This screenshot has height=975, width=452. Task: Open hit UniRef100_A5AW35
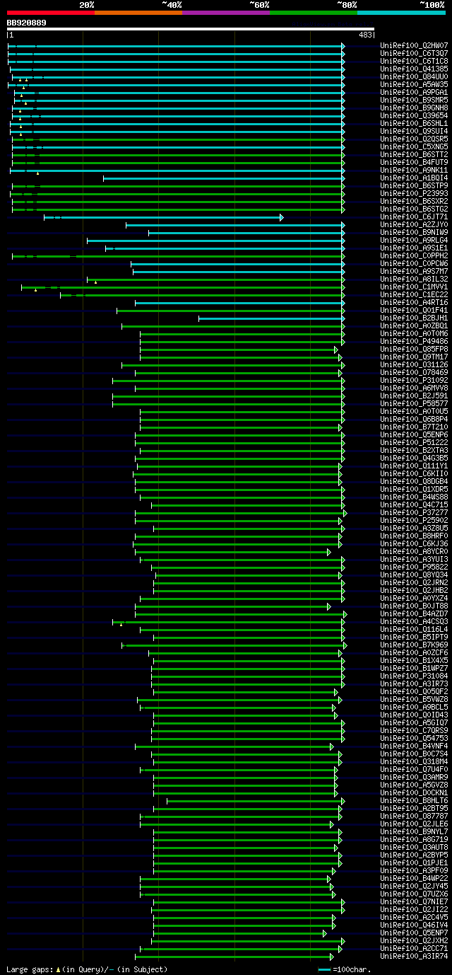point(414,84)
